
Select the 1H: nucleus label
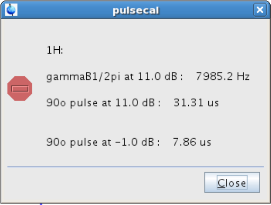click(x=55, y=51)
